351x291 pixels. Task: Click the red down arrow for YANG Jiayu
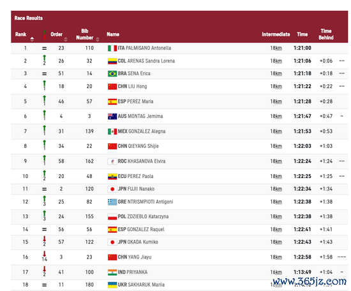click(x=44, y=254)
